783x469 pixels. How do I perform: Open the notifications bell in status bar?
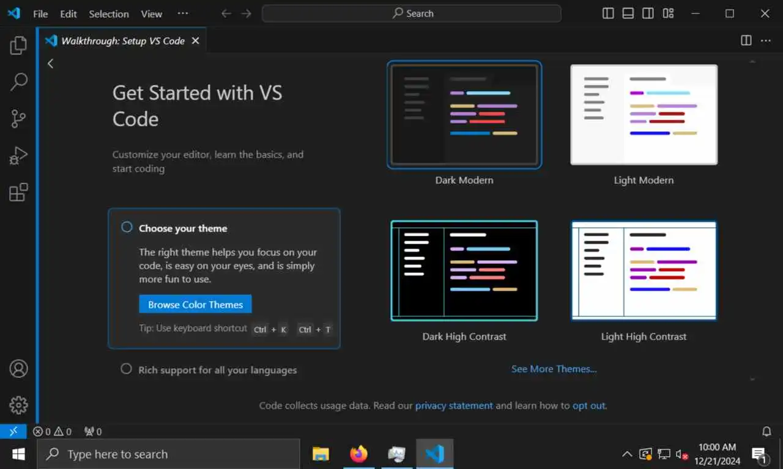point(766,432)
